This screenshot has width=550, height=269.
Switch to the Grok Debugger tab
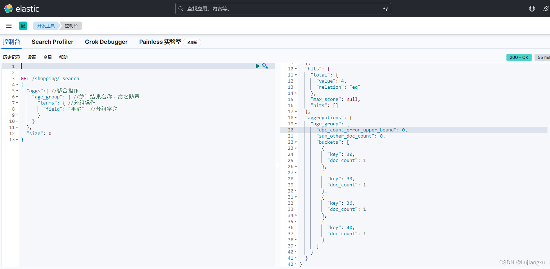[x=106, y=42]
